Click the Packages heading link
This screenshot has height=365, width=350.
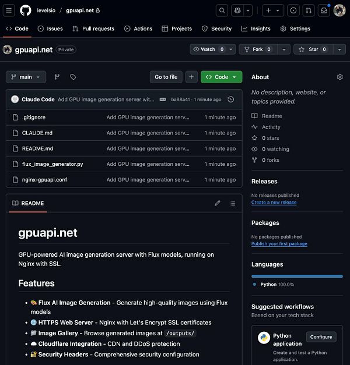[x=265, y=223]
